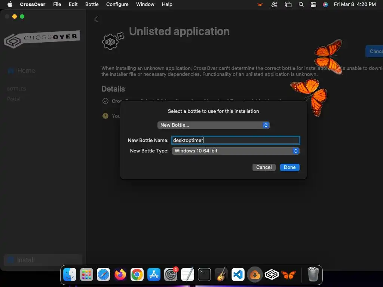The height and width of the screenshot is (287, 383).
Task: Open Control Center in the menu bar
Action: coord(313,4)
